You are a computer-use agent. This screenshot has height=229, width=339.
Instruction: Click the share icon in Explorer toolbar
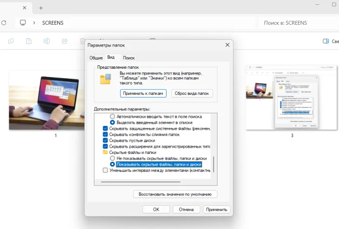tap(64, 41)
